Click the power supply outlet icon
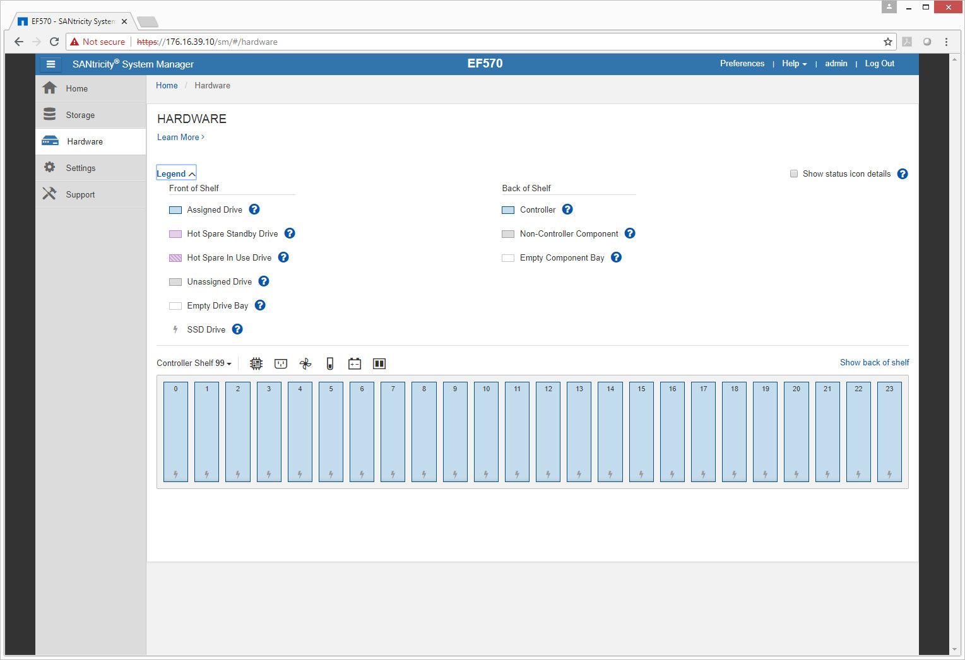965x660 pixels. click(281, 363)
